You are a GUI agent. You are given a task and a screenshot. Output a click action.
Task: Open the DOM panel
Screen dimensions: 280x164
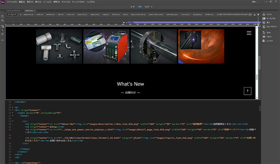(x=267, y=33)
